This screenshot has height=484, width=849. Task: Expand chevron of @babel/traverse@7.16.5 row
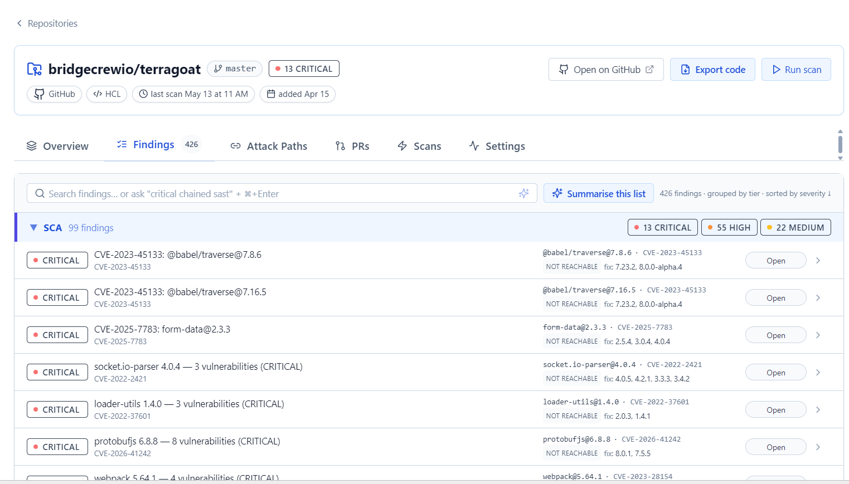[x=818, y=297]
